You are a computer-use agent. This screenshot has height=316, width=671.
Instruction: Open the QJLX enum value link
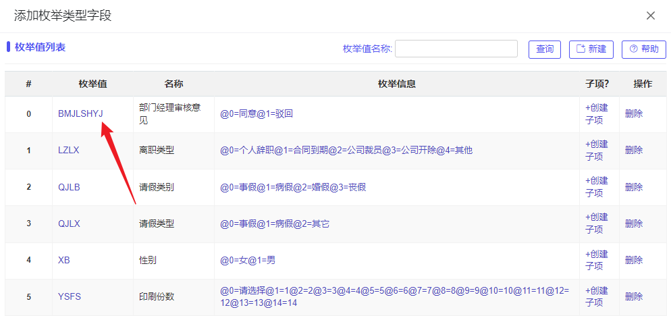point(69,223)
